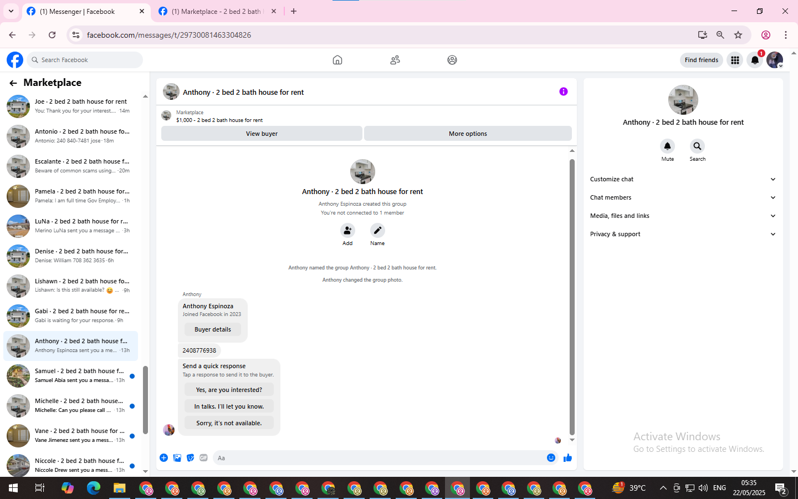Select the LuNa conversation

(70, 226)
